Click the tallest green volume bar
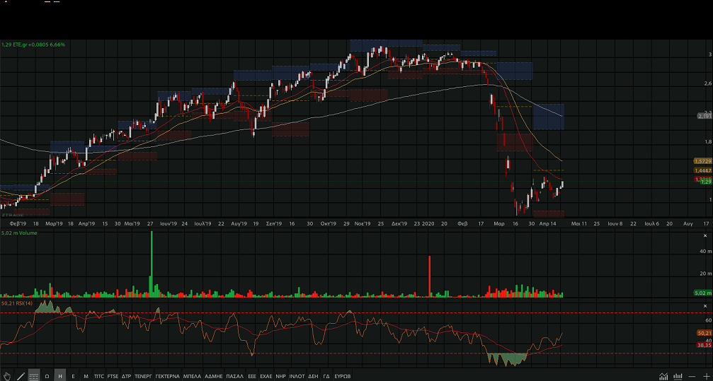The width and height of the screenshot is (713, 381). pyautogui.click(x=152, y=264)
